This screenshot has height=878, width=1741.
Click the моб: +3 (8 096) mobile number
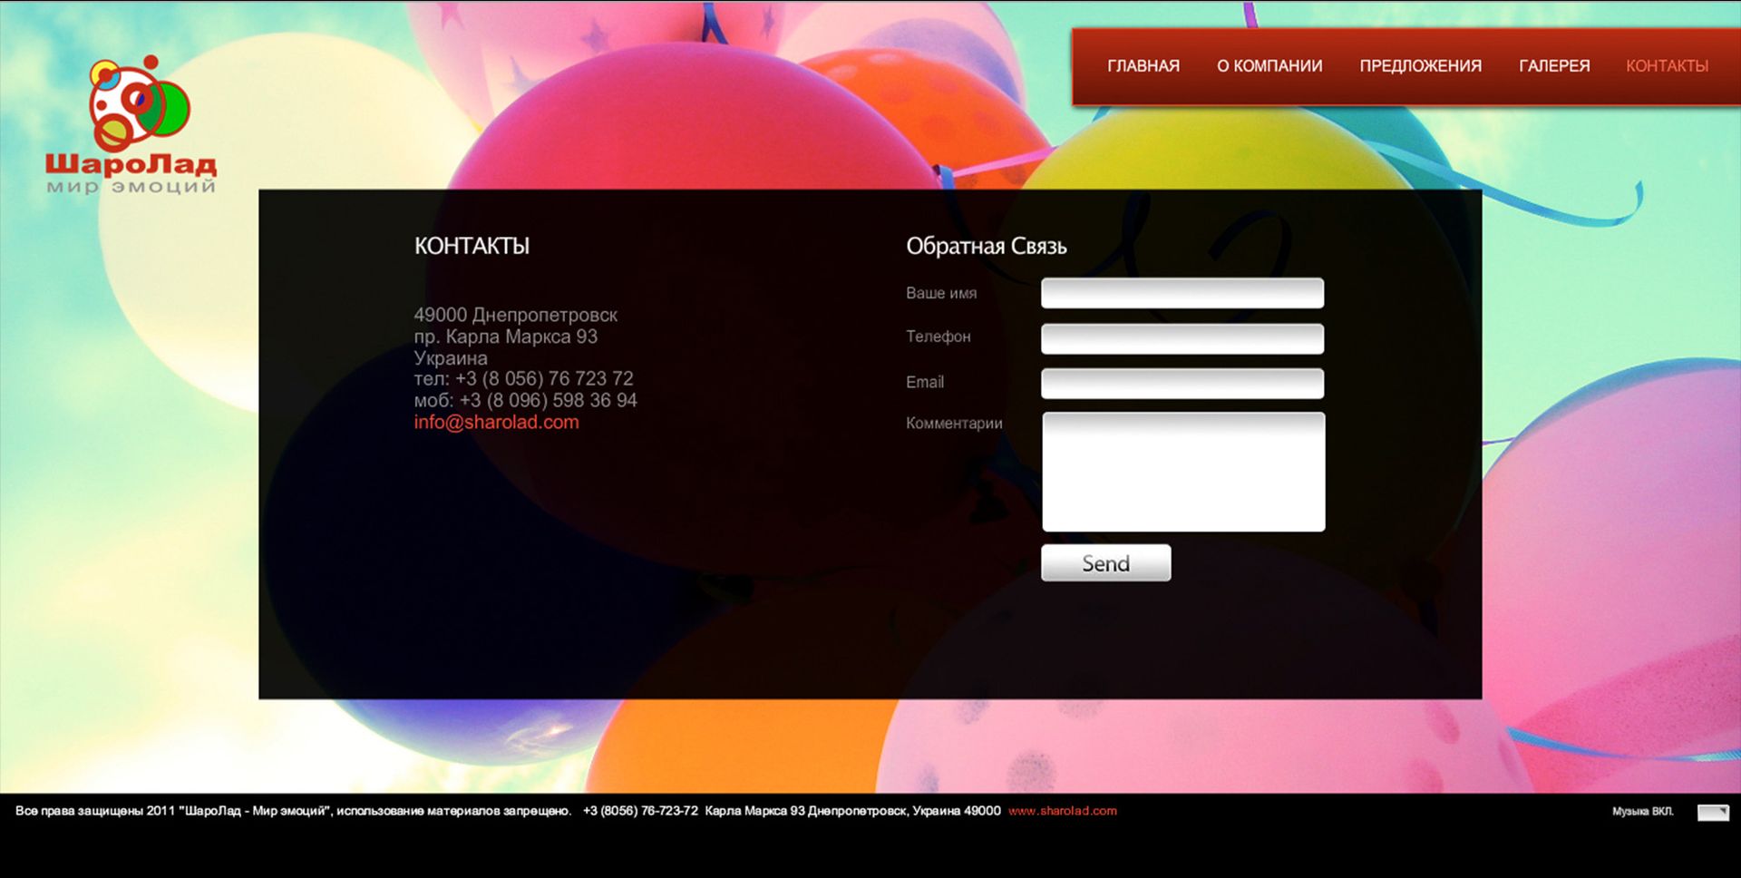coord(525,401)
